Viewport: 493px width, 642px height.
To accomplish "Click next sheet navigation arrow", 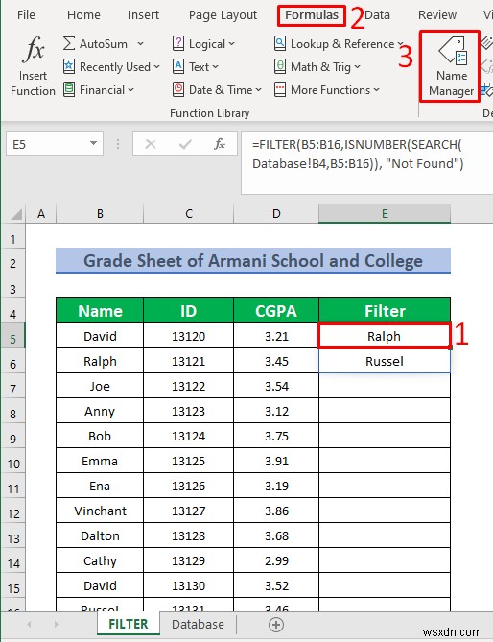I will click(x=56, y=625).
